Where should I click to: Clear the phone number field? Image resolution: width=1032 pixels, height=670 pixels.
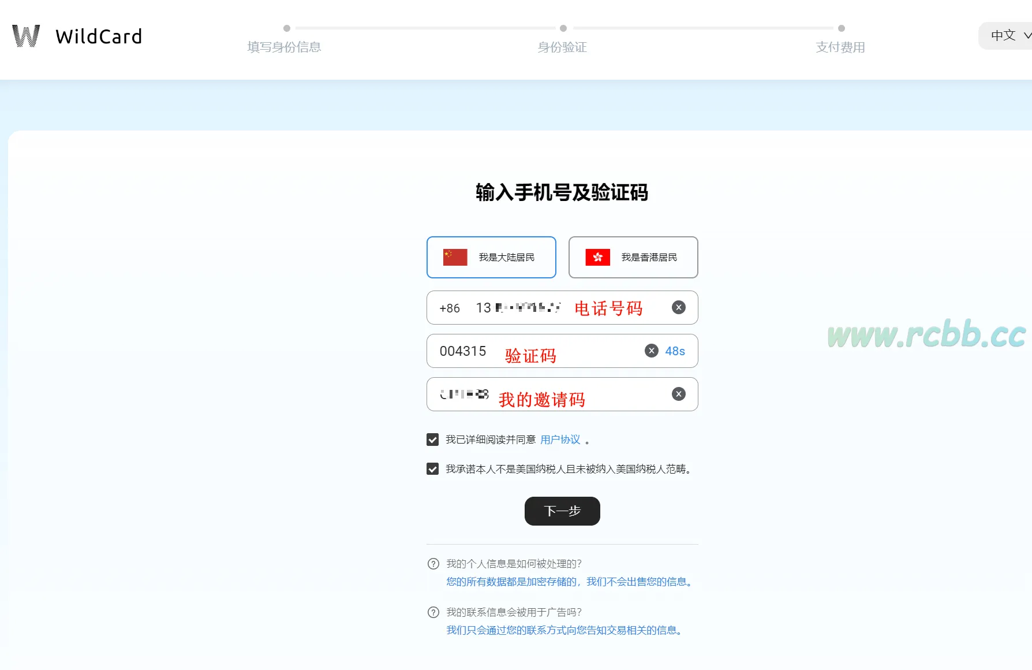click(x=679, y=307)
